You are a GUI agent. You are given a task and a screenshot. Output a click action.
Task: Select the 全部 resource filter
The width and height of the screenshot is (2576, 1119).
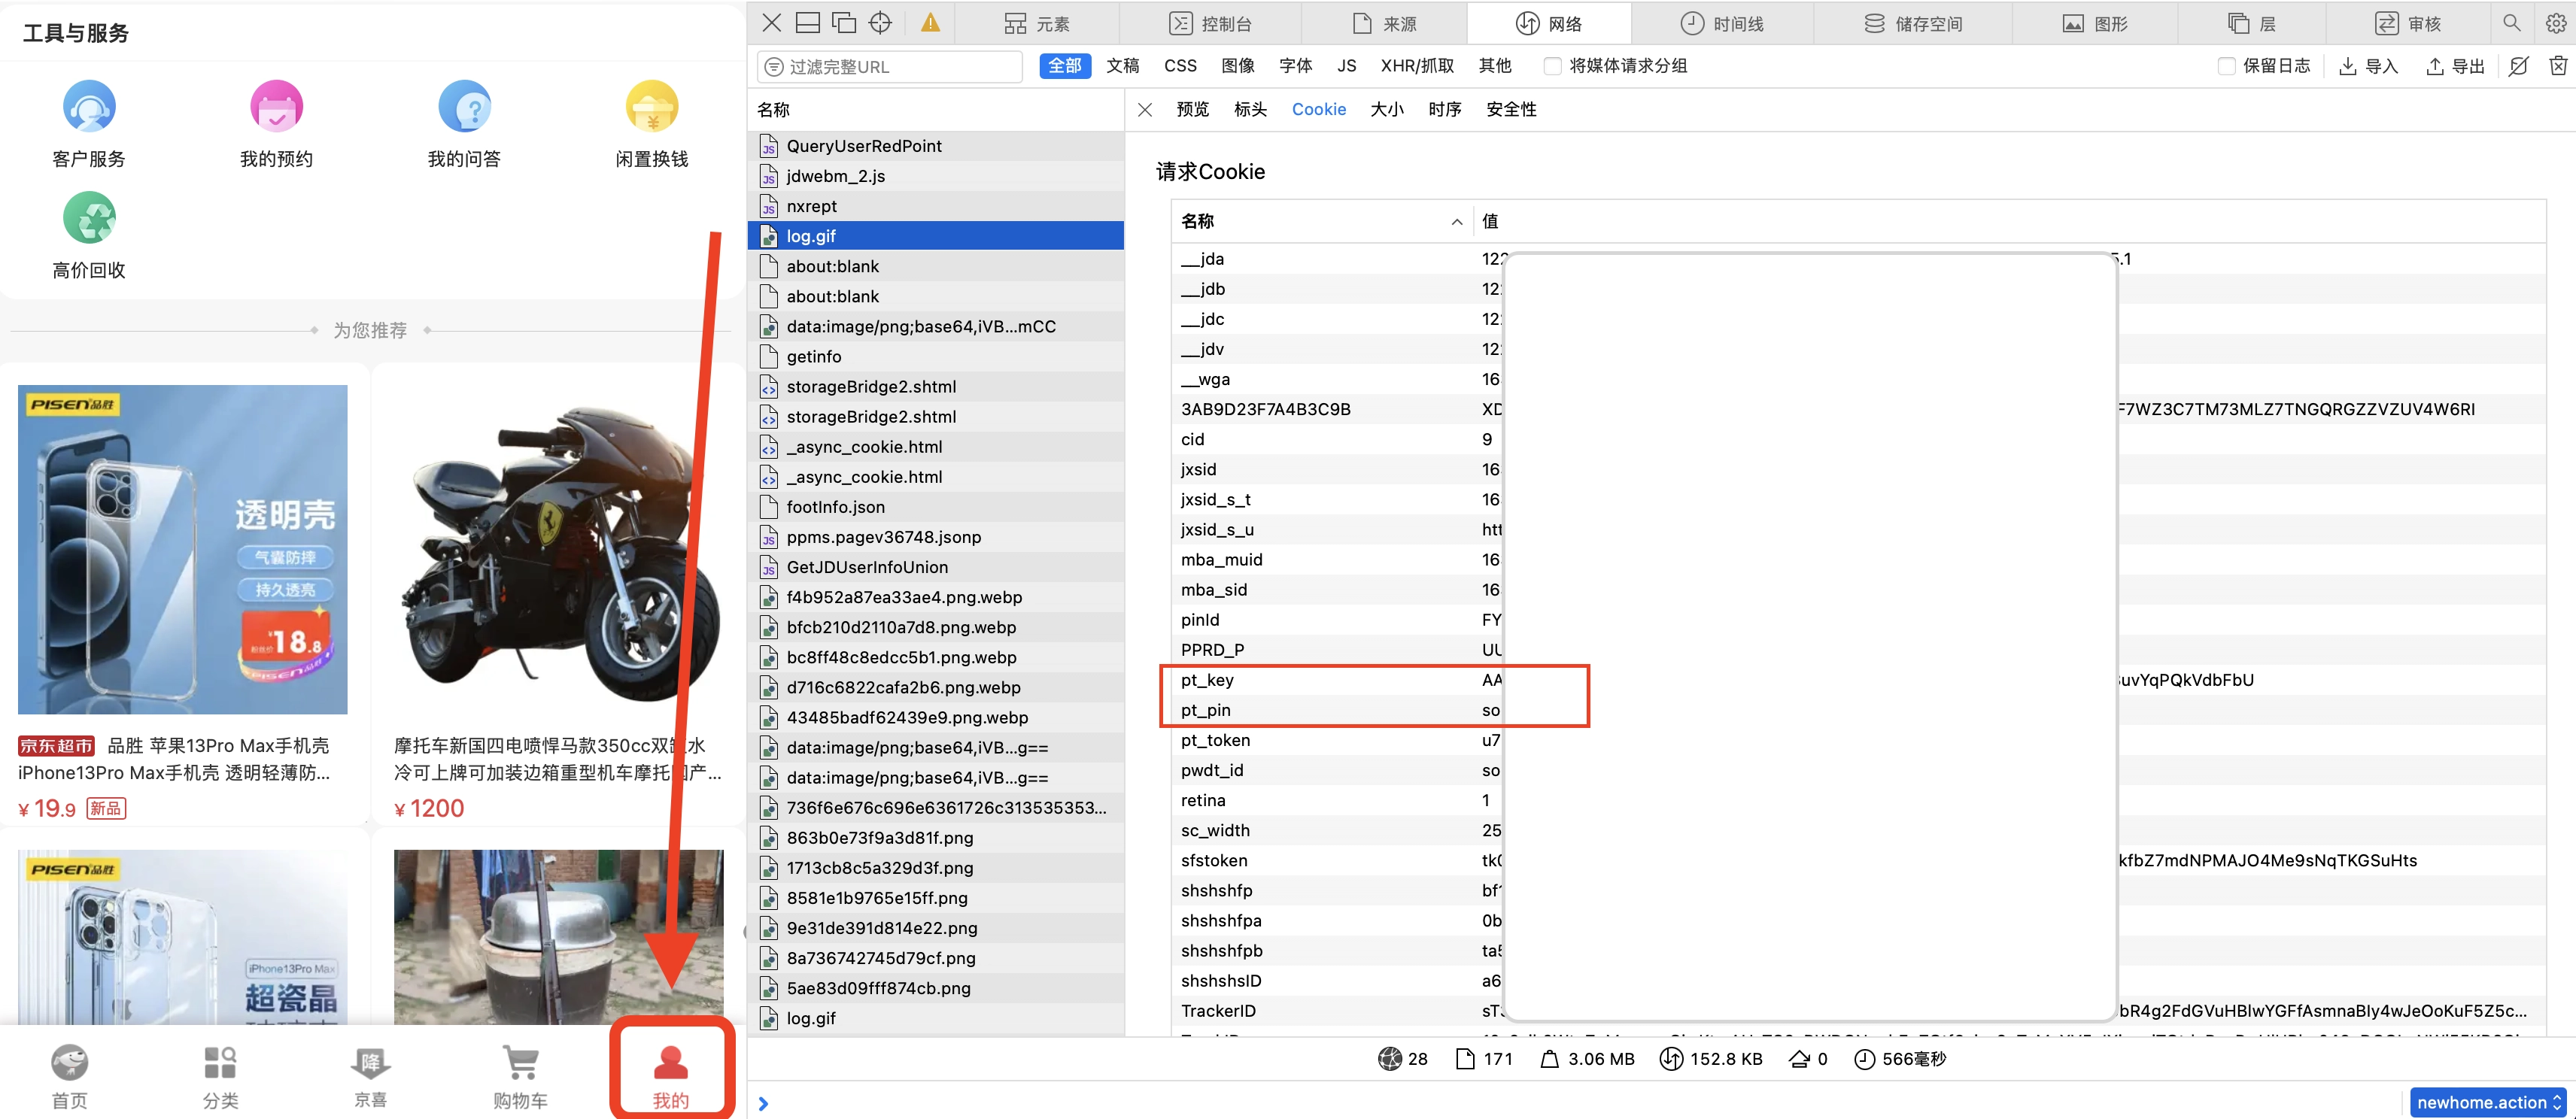coord(1064,66)
